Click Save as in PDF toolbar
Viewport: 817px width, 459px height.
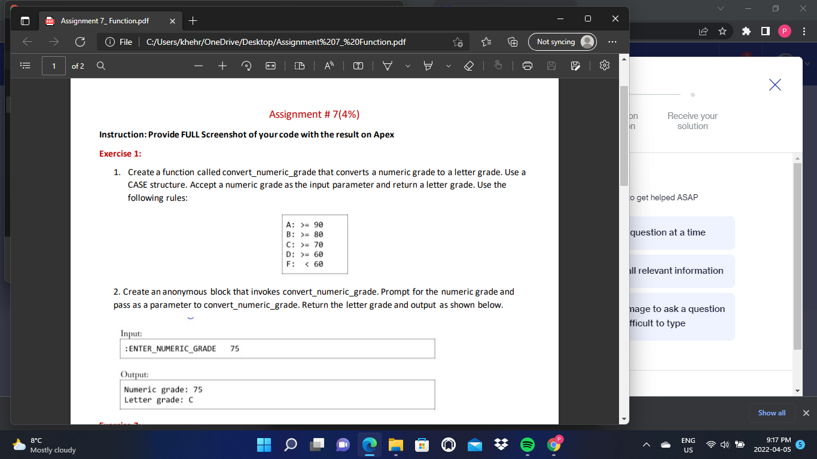click(575, 66)
